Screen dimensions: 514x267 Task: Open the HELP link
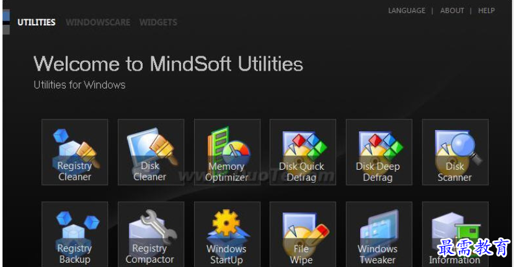pos(487,11)
